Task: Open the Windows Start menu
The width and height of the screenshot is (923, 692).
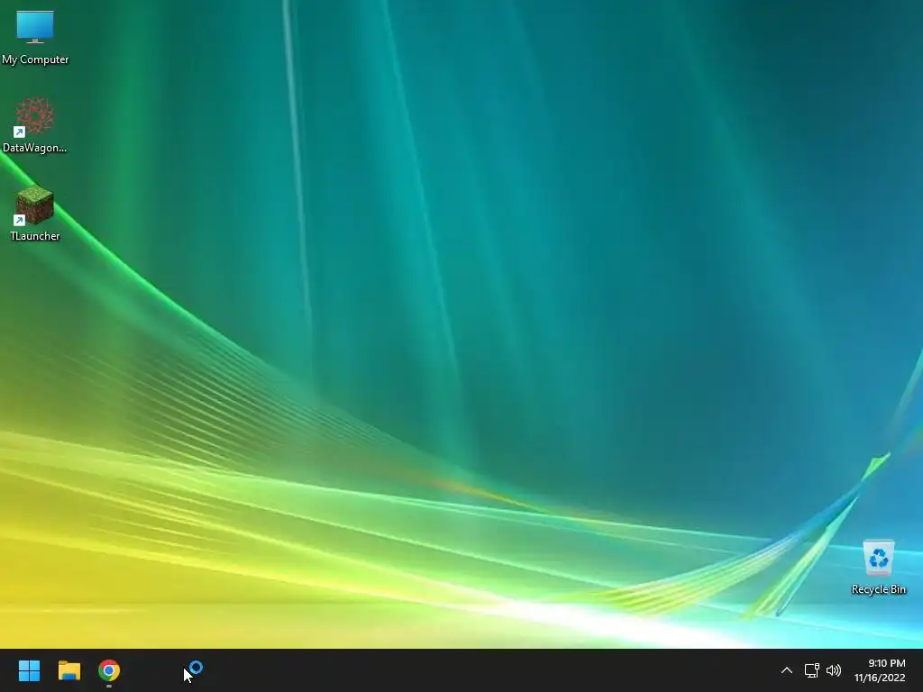Action: coord(29,670)
